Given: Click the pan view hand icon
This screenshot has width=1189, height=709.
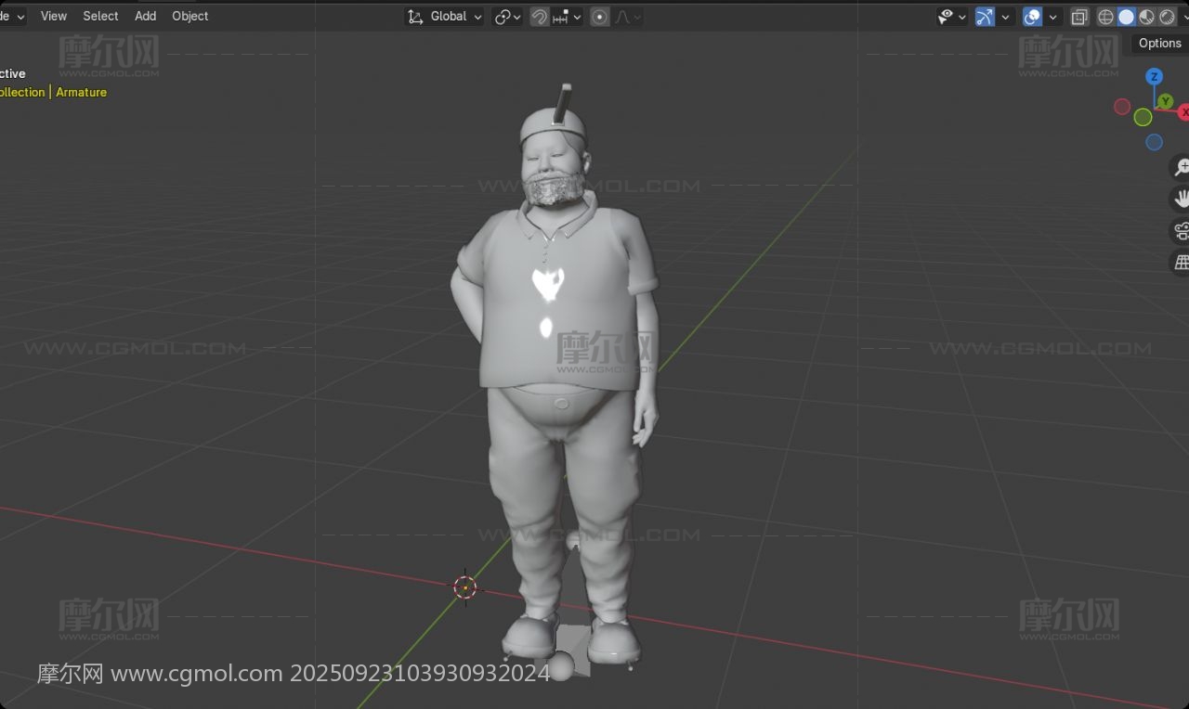Looking at the screenshot, I should (x=1182, y=199).
